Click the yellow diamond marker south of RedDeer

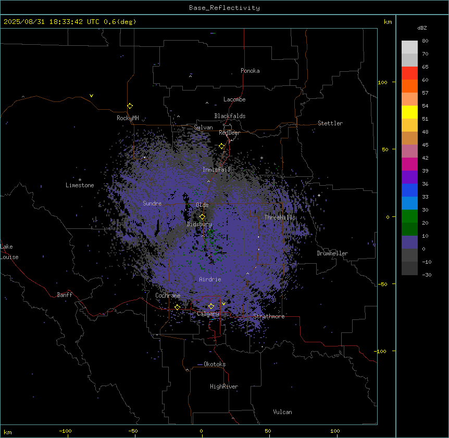pyautogui.click(x=222, y=146)
